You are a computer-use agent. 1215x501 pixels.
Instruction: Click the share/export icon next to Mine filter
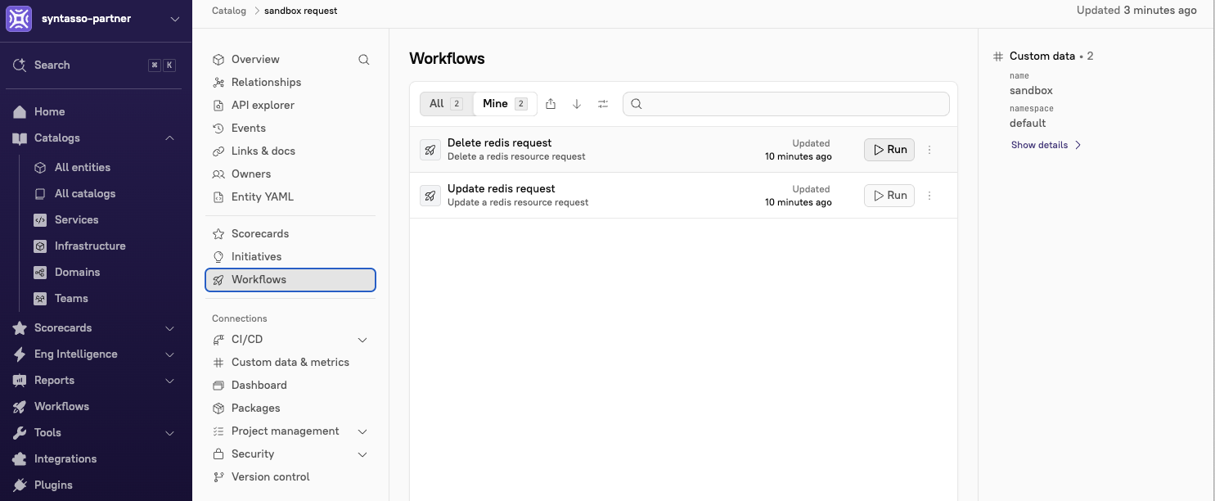click(550, 103)
